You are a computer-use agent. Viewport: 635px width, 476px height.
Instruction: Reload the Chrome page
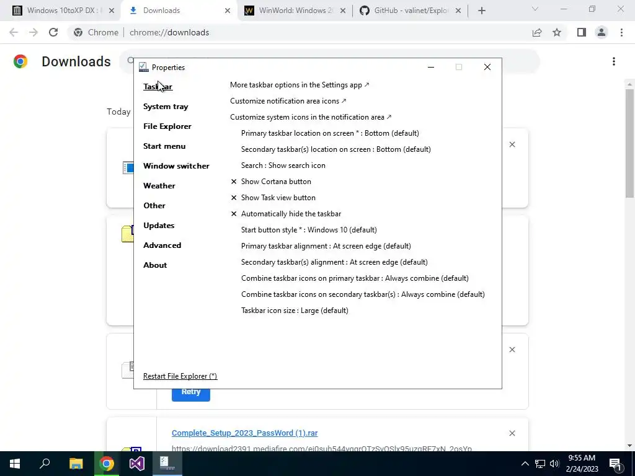tap(53, 32)
